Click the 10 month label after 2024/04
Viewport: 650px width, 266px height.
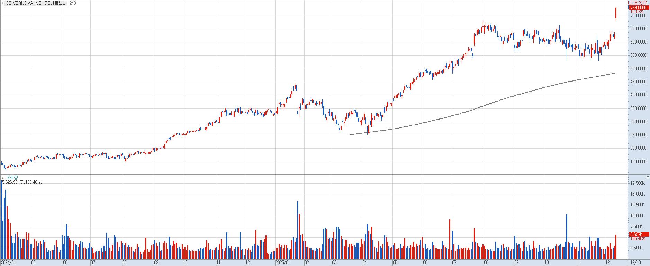[185, 263]
